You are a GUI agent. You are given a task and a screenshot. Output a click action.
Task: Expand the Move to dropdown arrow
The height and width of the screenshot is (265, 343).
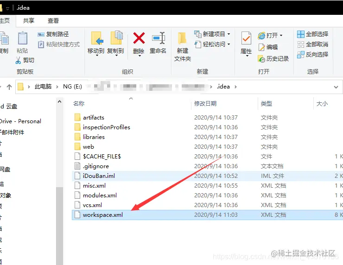pos(97,56)
